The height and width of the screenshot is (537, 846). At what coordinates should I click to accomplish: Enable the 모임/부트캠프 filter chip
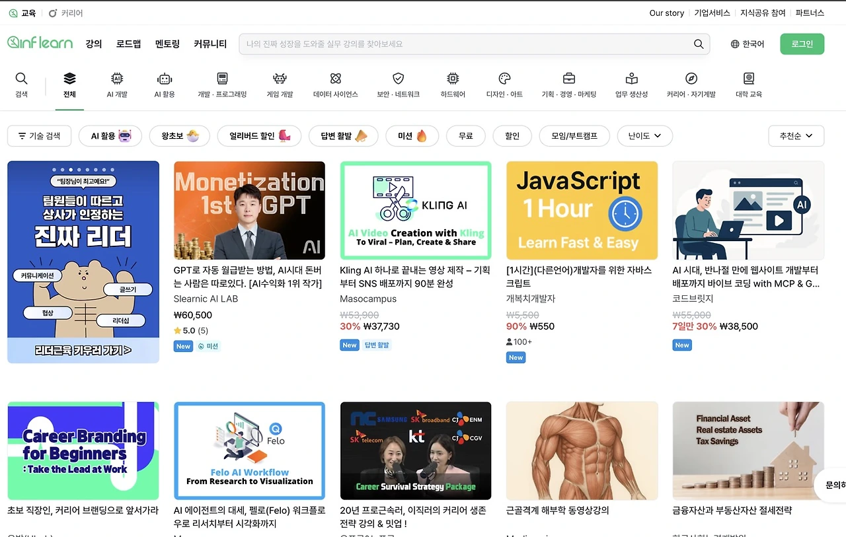[574, 136]
